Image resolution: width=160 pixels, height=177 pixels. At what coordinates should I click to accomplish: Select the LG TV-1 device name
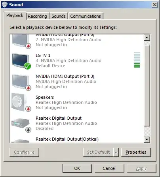click(43, 55)
